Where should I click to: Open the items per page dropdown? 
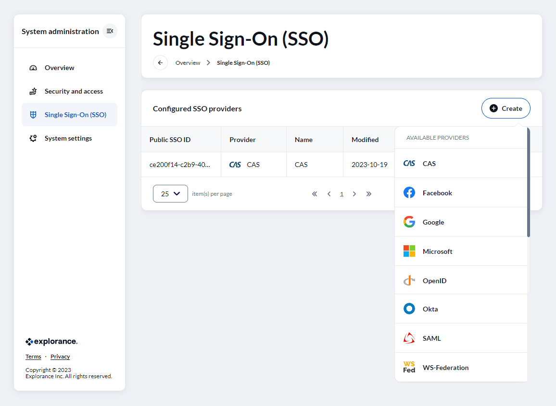coord(170,193)
